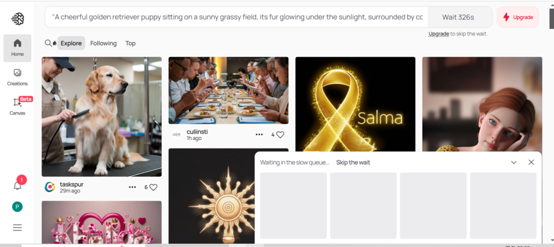Screen dimensions: 554x247
Task: Click Skip the wait link
Action: point(353,162)
